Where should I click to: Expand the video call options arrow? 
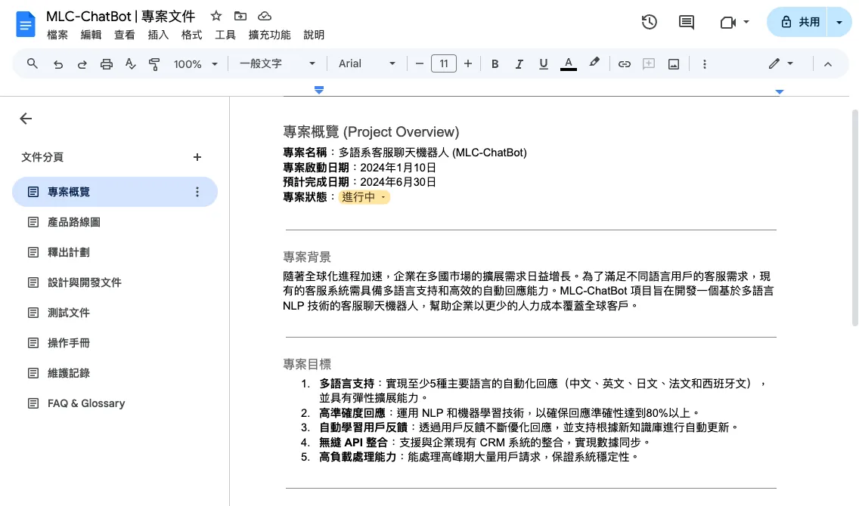pyautogui.click(x=746, y=22)
